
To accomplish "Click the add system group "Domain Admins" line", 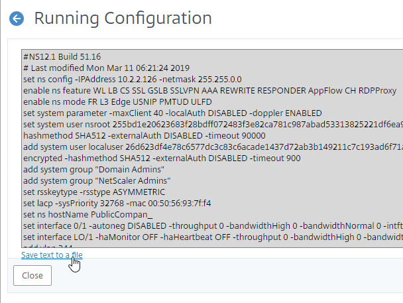I will [94, 170].
